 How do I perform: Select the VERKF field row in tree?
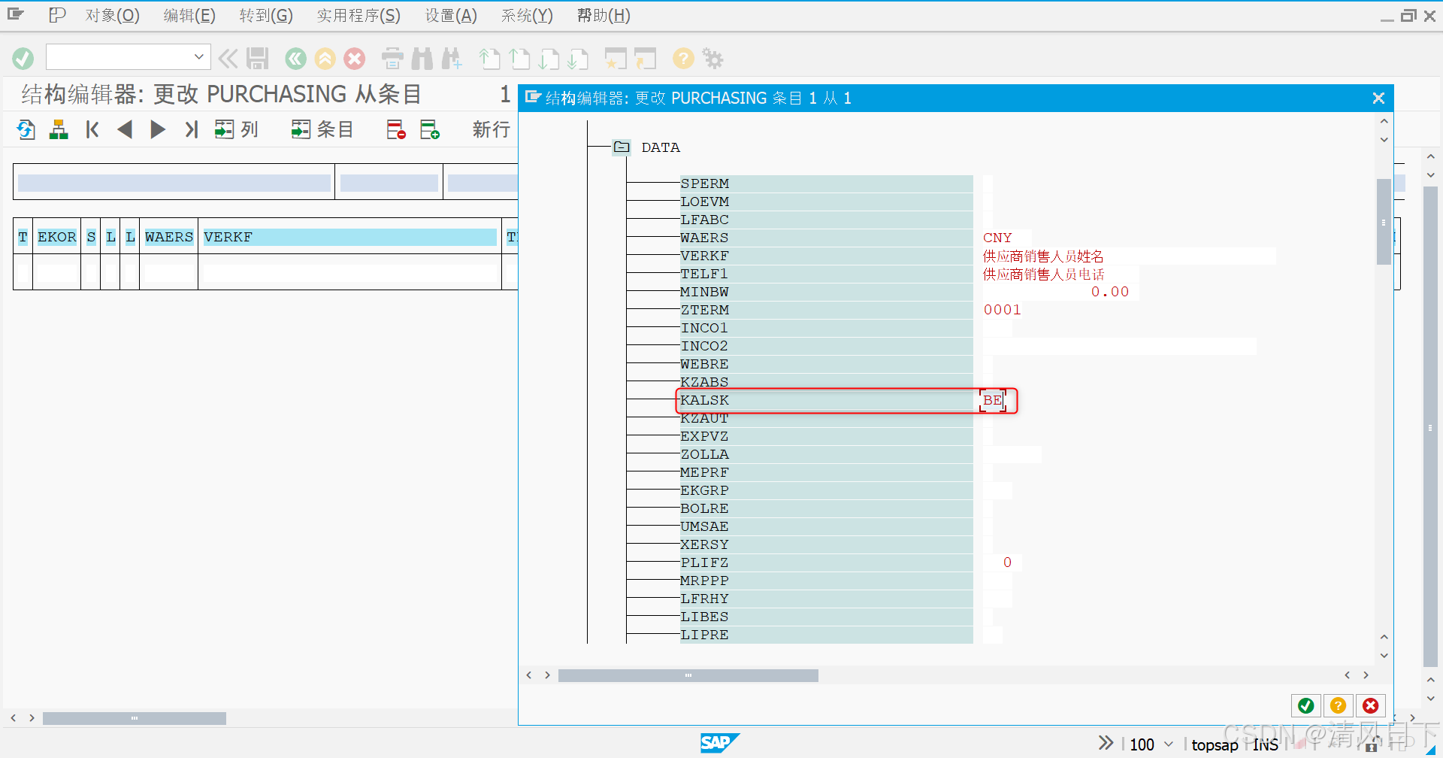[x=826, y=256]
